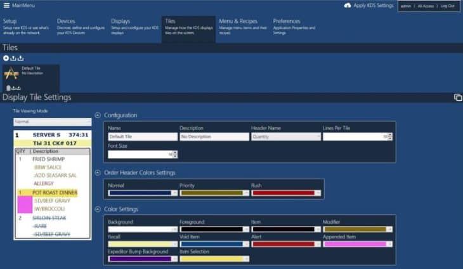This screenshot has width=463, height=269.
Task: Open the Rush header color picker
Action: (x=285, y=193)
